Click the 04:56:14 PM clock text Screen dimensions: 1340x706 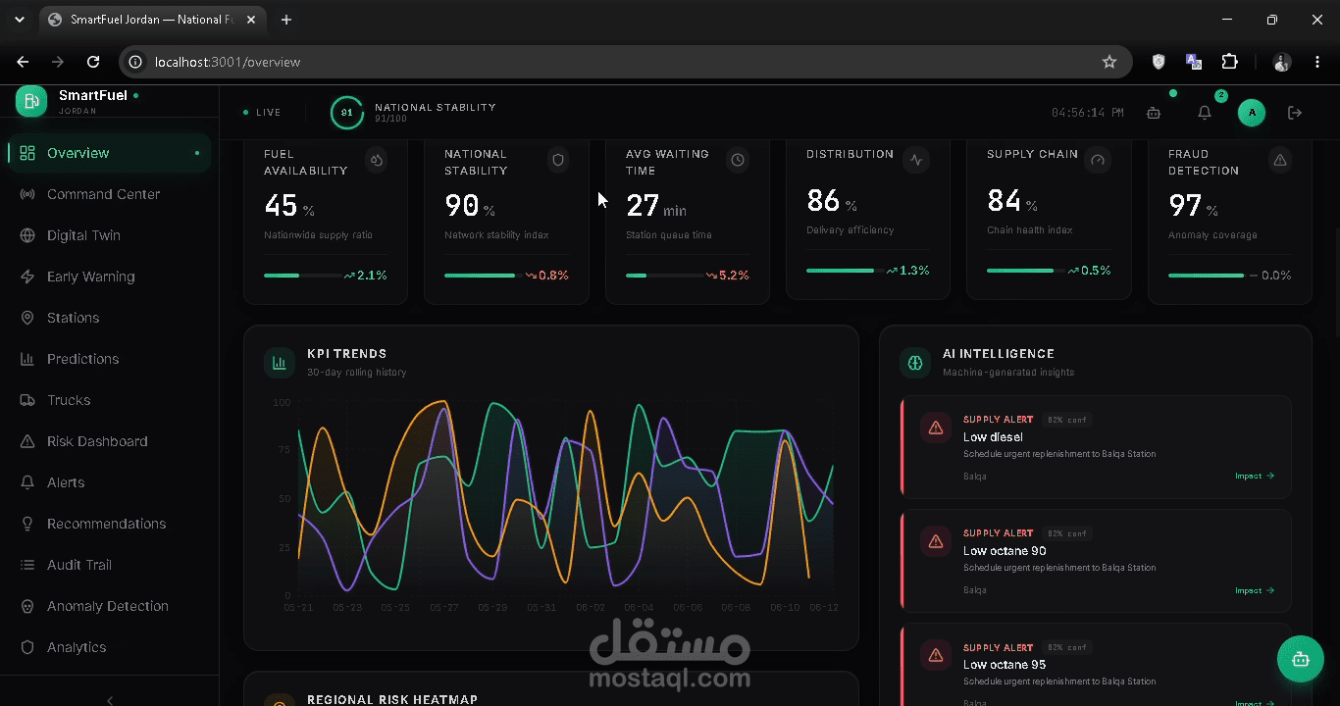pos(1088,113)
